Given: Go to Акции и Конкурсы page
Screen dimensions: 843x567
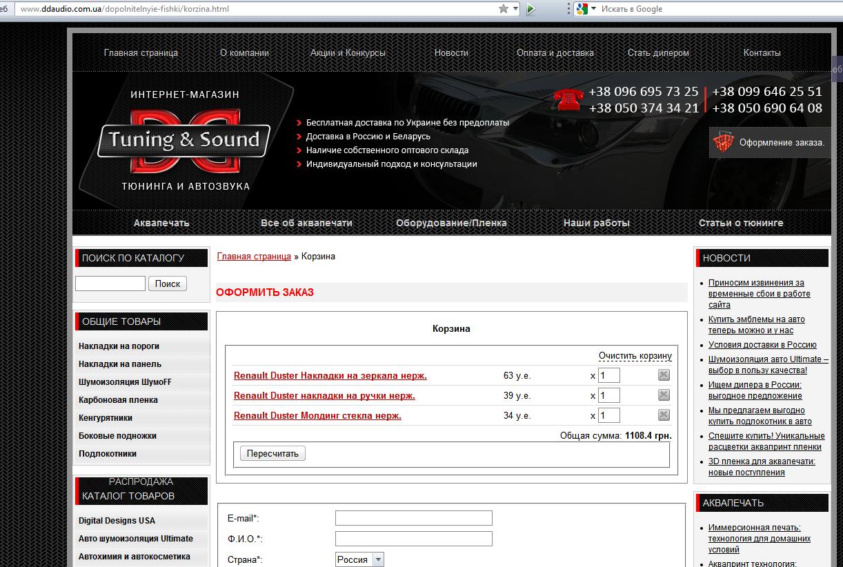Looking at the screenshot, I should point(348,52).
